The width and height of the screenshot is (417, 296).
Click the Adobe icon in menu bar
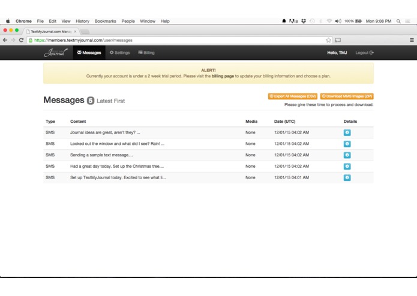coord(293,21)
